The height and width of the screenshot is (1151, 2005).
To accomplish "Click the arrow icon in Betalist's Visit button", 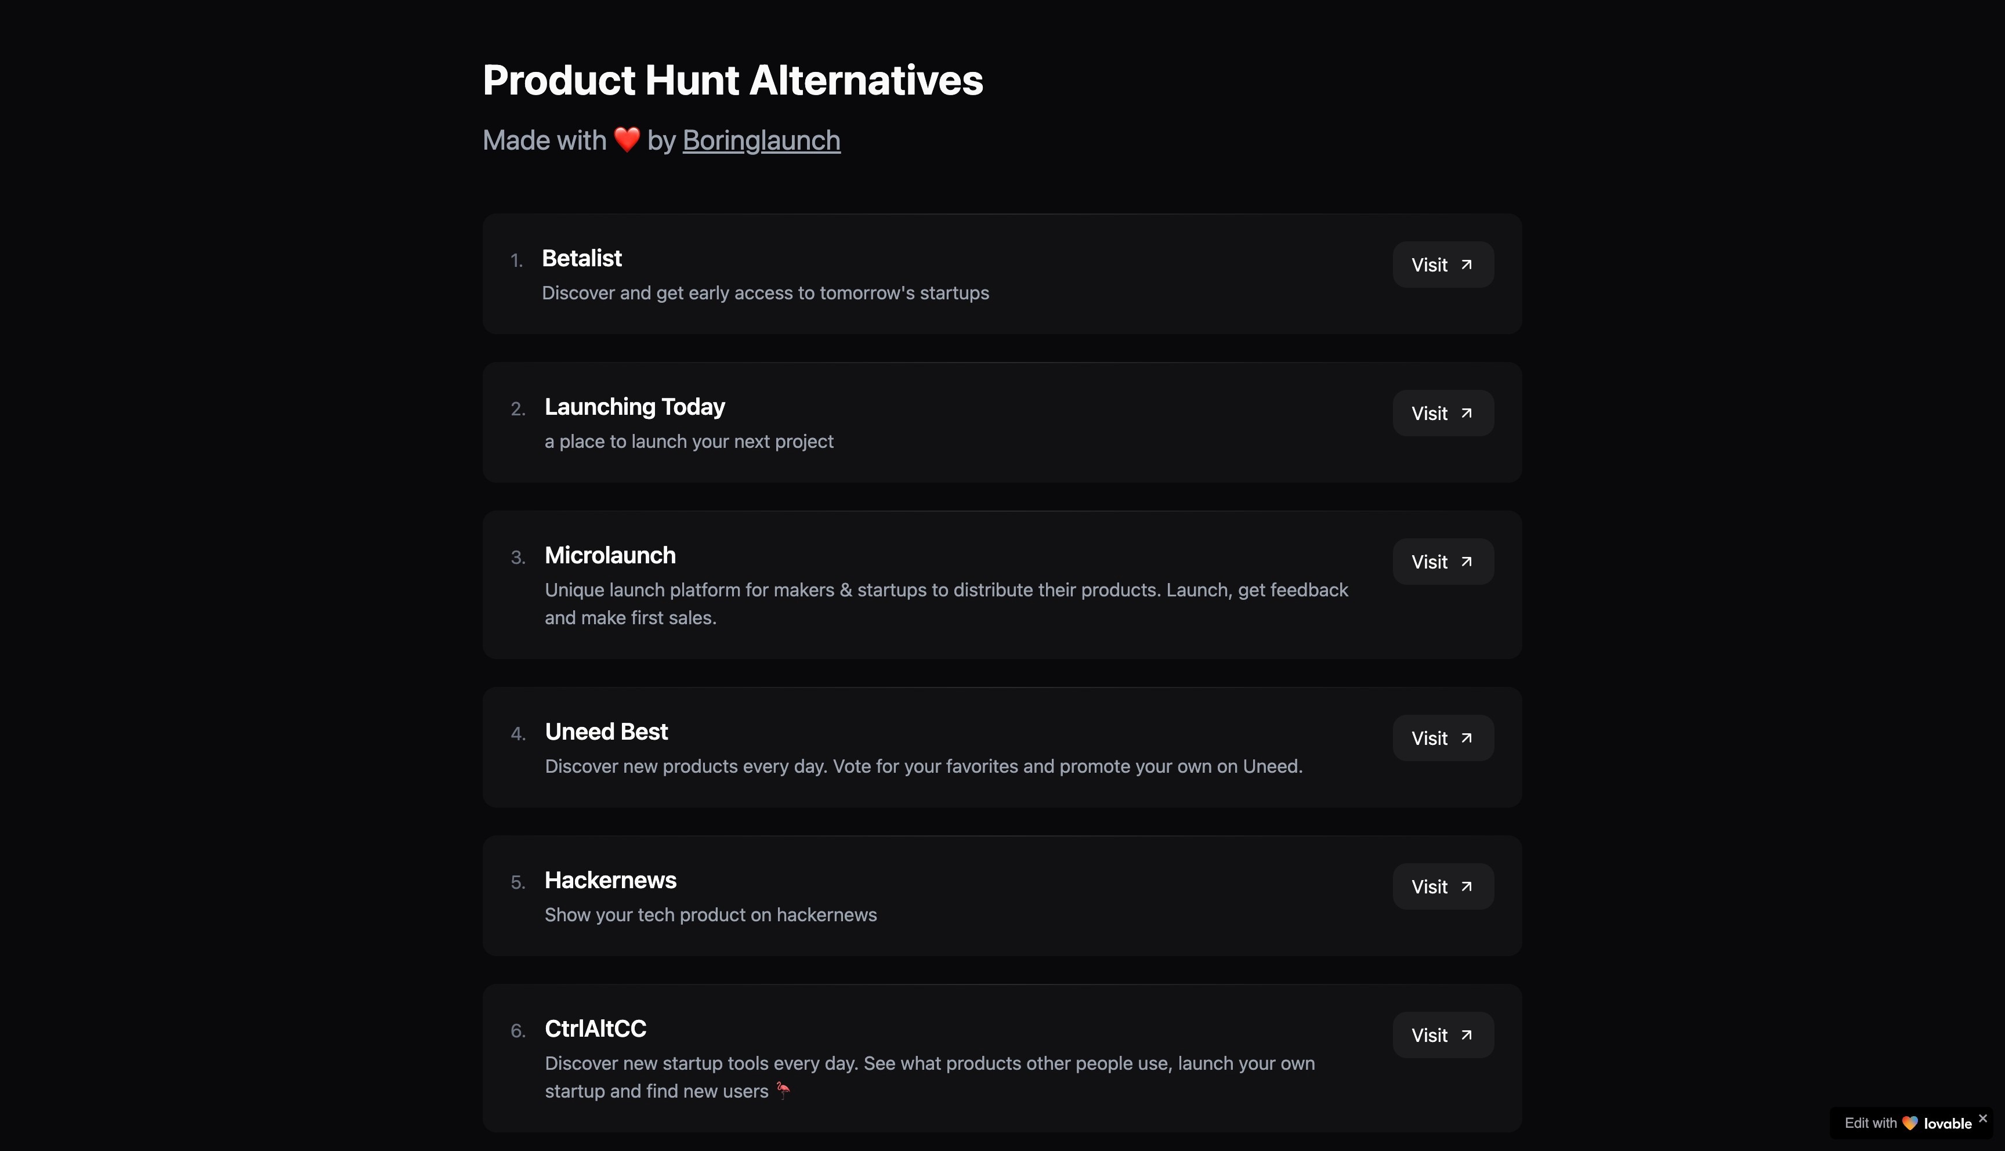I will pyautogui.click(x=1467, y=265).
